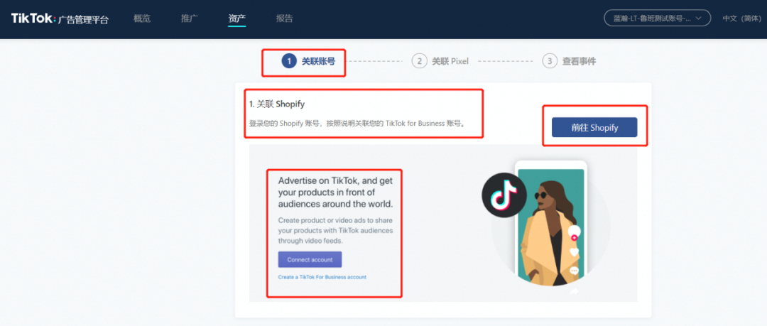Screen dimensions: 767x326
Task: Click the follow plus icon on phone illustration
Action: tap(575, 237)
